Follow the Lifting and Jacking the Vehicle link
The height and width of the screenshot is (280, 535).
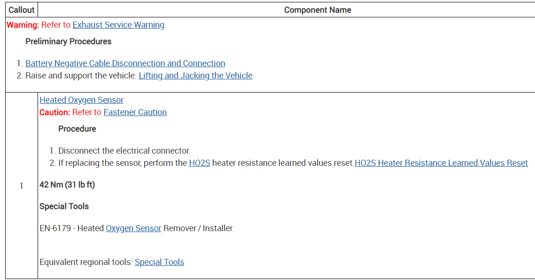[x=195, y=76]
